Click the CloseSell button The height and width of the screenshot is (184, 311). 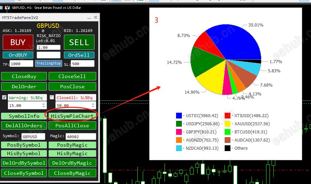[x=72, y=76]
